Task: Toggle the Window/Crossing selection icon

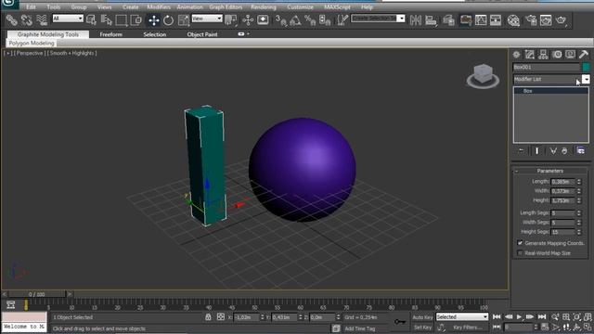Action: 136,20
